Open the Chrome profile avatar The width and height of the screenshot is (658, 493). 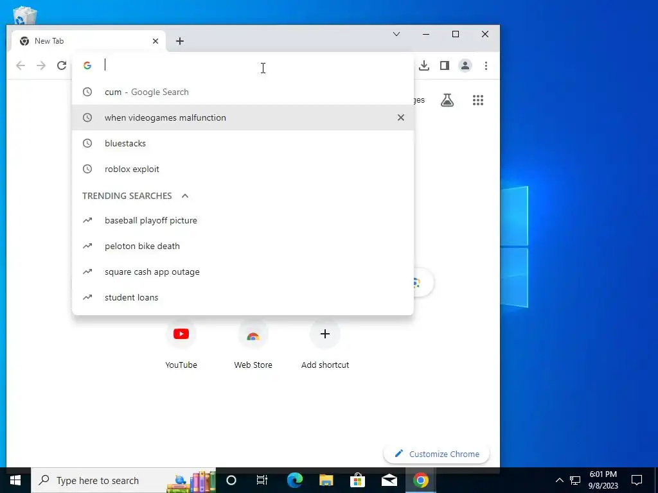coord(465,65)
